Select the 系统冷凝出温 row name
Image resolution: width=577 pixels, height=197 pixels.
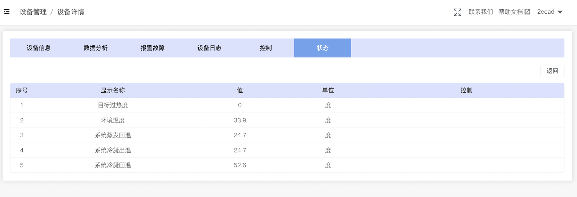point(113,150)
